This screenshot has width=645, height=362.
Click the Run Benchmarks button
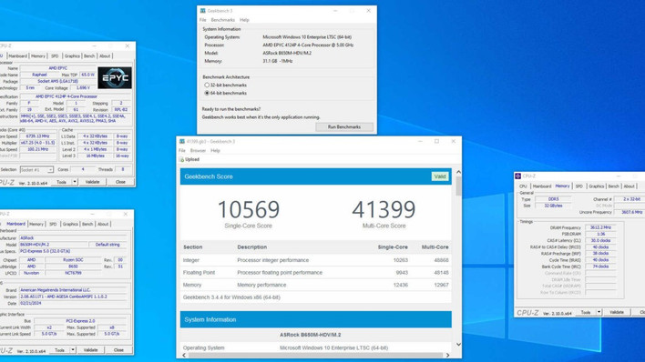coord(344,127)
